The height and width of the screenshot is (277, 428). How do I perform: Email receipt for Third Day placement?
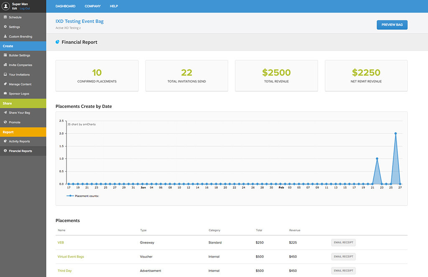[344, 271]
